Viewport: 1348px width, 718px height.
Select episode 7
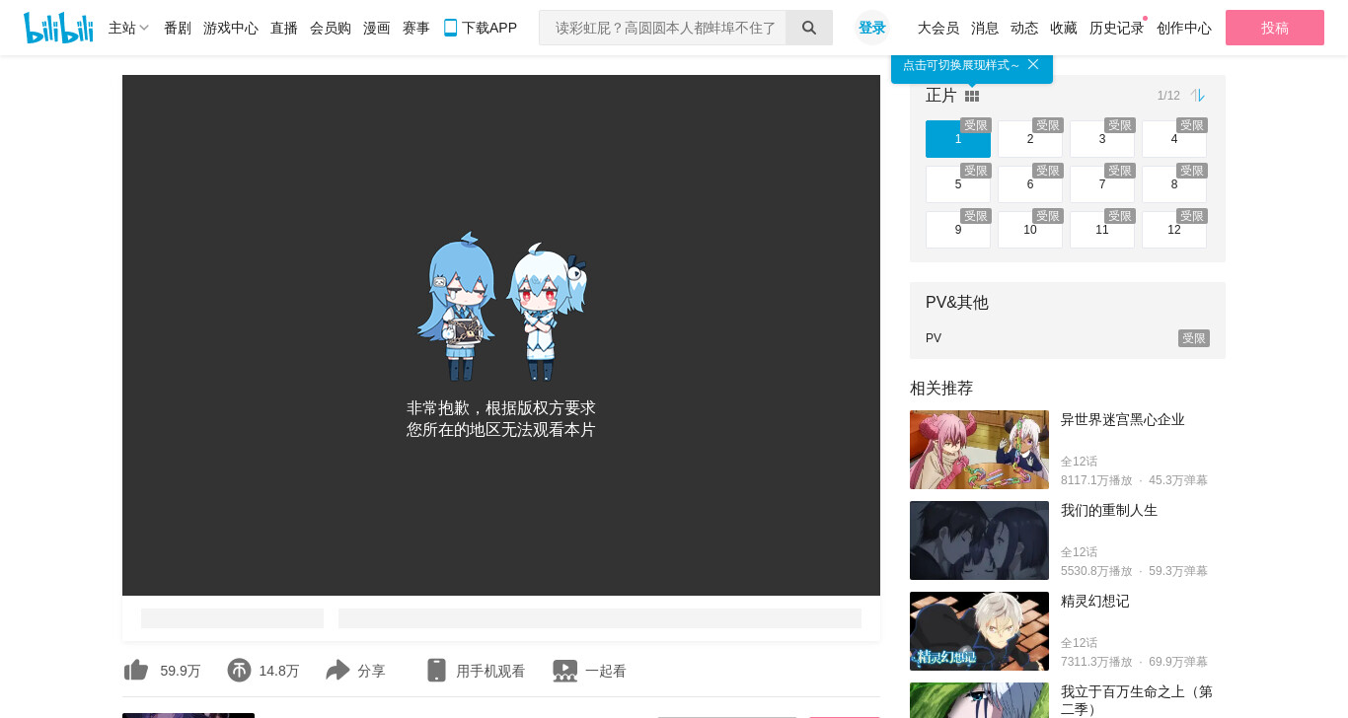pos(1102,184)
